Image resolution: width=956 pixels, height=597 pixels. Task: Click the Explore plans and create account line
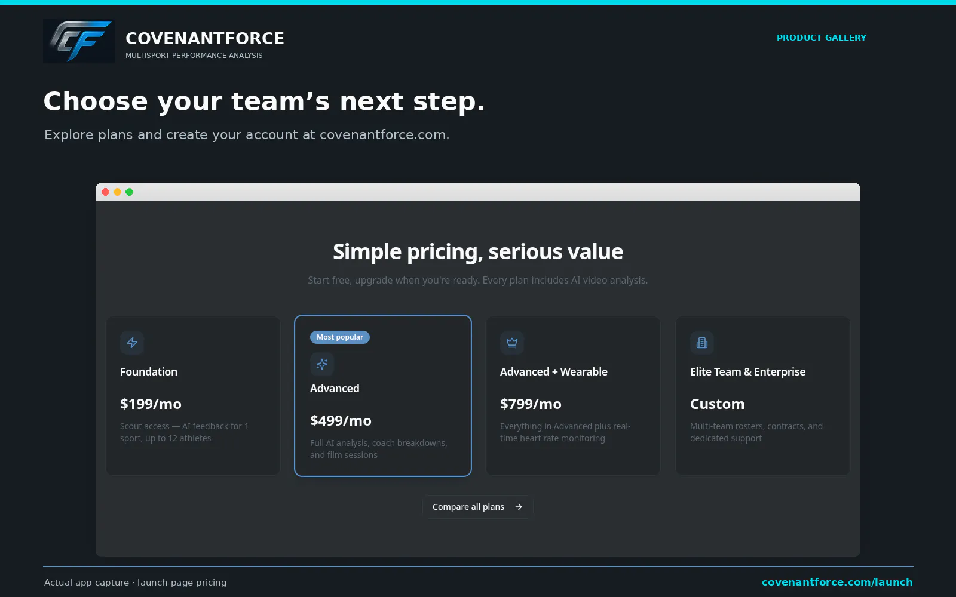[x=247, y=135]
